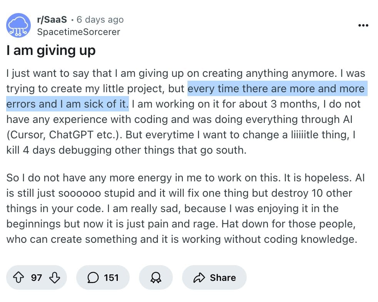Viewport: 378px width, 302px height.
Task: Open the r/SaaS subreddit link
Action: coord(52,20)
